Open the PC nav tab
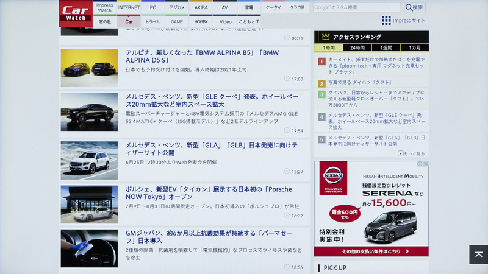The width and height of the screenshot is (488, 274). tap(153, 8)
